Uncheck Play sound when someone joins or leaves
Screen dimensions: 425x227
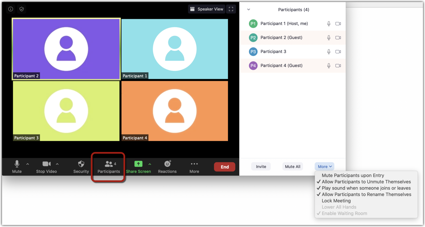click(x=366, y=188)
